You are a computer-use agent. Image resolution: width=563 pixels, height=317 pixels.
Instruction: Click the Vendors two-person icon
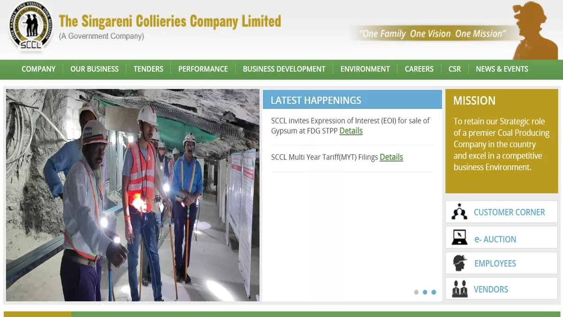tap(460, 289)
